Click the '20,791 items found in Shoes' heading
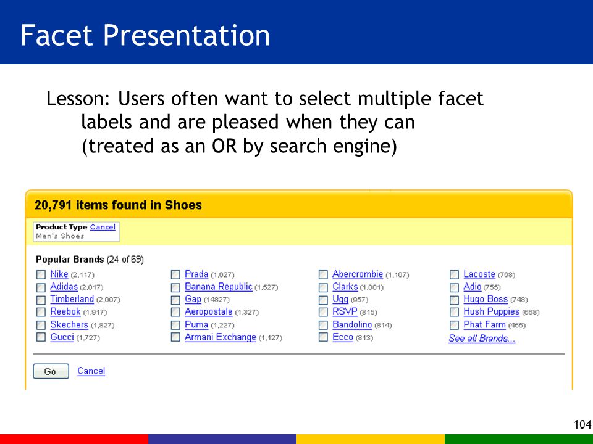Image resolution: width=593 pixels, height=444 pixels. pyautogui.click(x=118, y=205)
